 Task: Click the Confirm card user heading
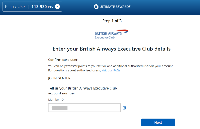[x=63, y=60]
